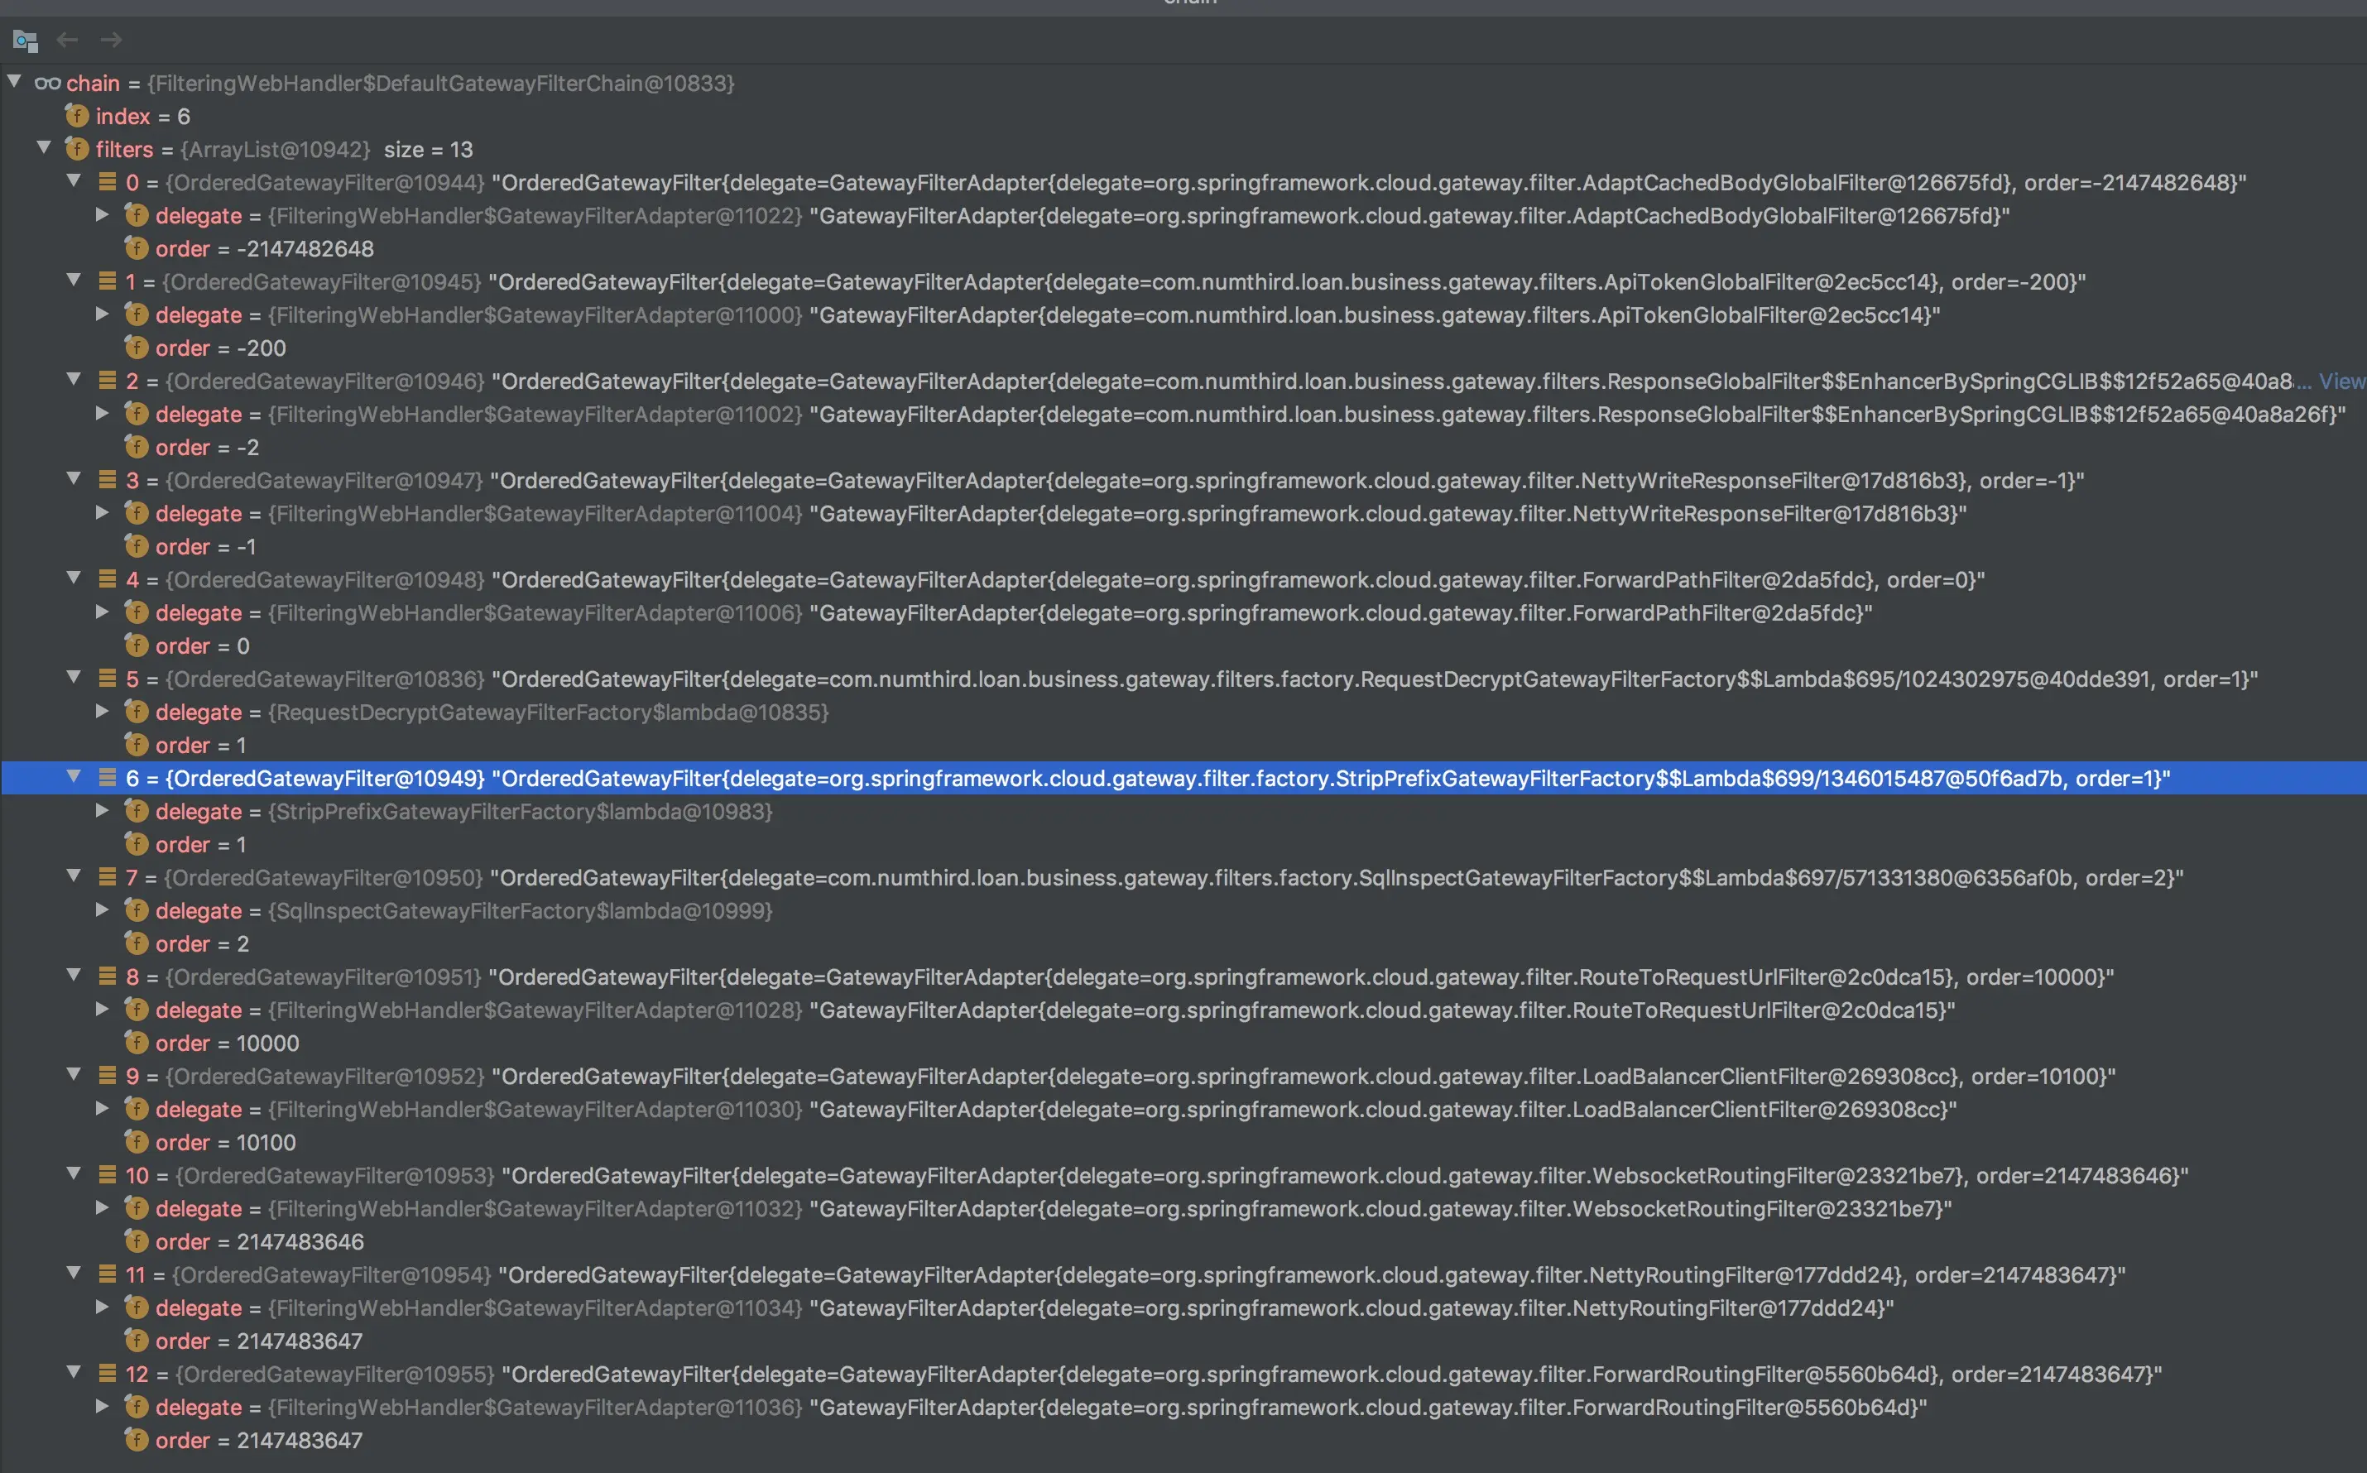Click the list element icon of filter 12
This screenshot has height=1473, width=2367.
click(x=107, y=1374)
